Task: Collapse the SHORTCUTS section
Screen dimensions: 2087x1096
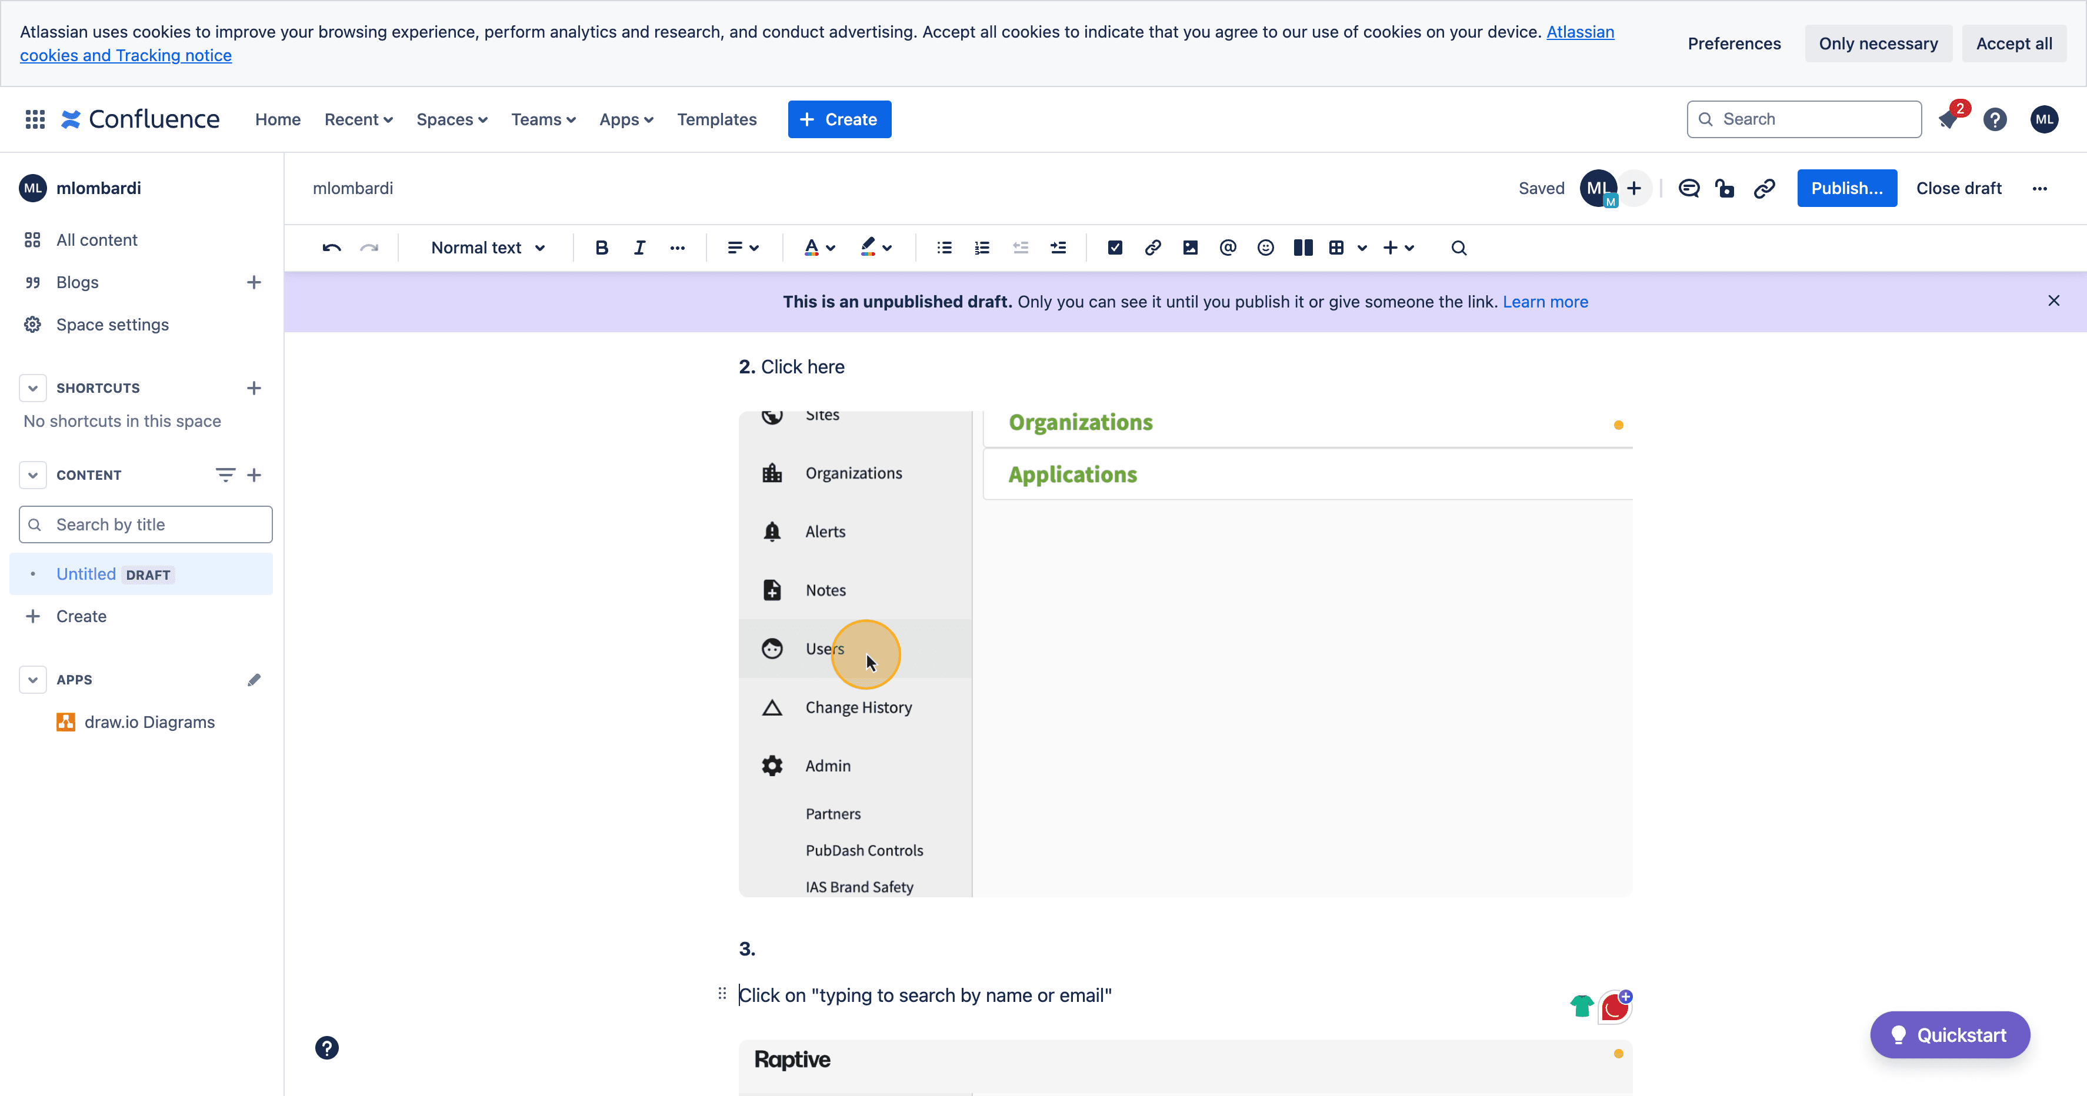Action: (32, 388)
